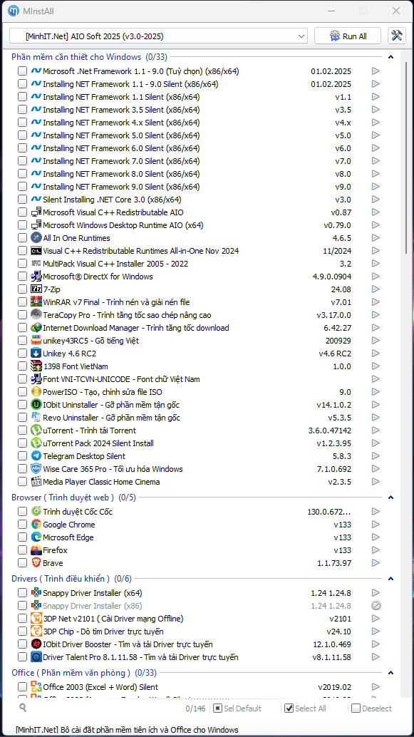414x737 pixels.
Task: Check the Telegram Desktop Silent checkbox
Action: (22, 456)
